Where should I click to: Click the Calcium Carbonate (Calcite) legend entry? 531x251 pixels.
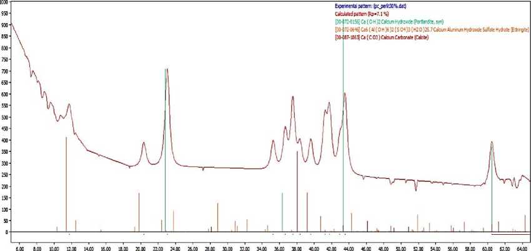(382, 37)
